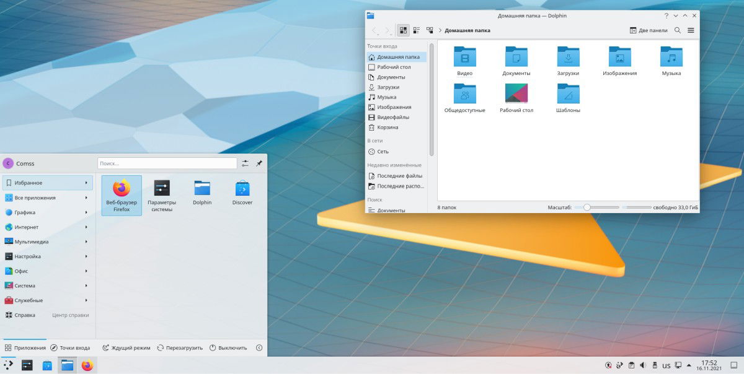The height and width of the screenshot is (374, 744).
Task: Click Перезагрузить button
Action: coord(180,348)
